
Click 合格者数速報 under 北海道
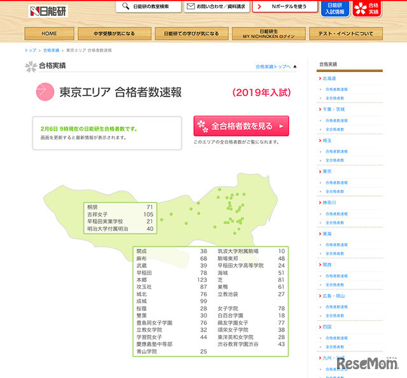click(x=336, y=89)
